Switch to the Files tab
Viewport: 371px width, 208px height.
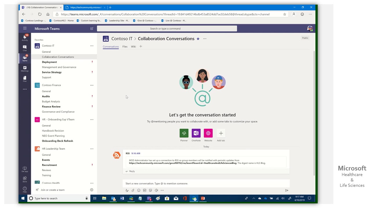[125, 47]
